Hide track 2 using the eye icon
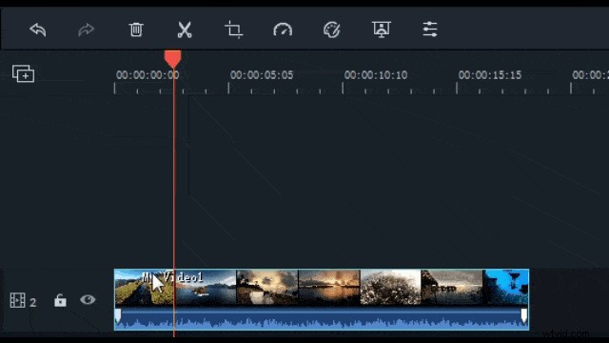Image resolution: width=609 pixels, height=343 pixels. 88,300
